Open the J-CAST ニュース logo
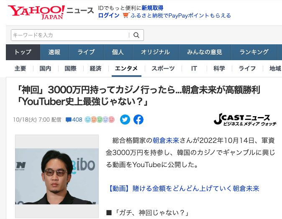 click(245, 119)
